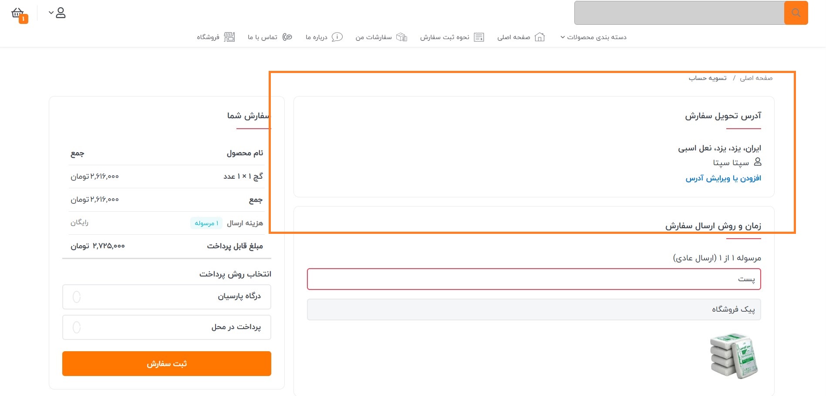Click the home icon beside صفحه اصلی
The height and width of the screenshot is (396, 826).
point(539,37)
